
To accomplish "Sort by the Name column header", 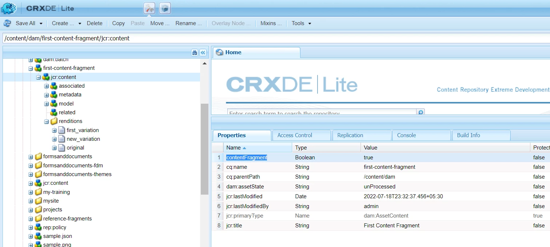I will click(x=258, y=148).
